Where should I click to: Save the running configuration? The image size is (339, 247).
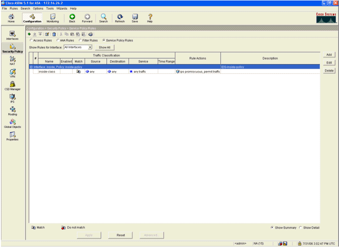click(x=135, y=18)
